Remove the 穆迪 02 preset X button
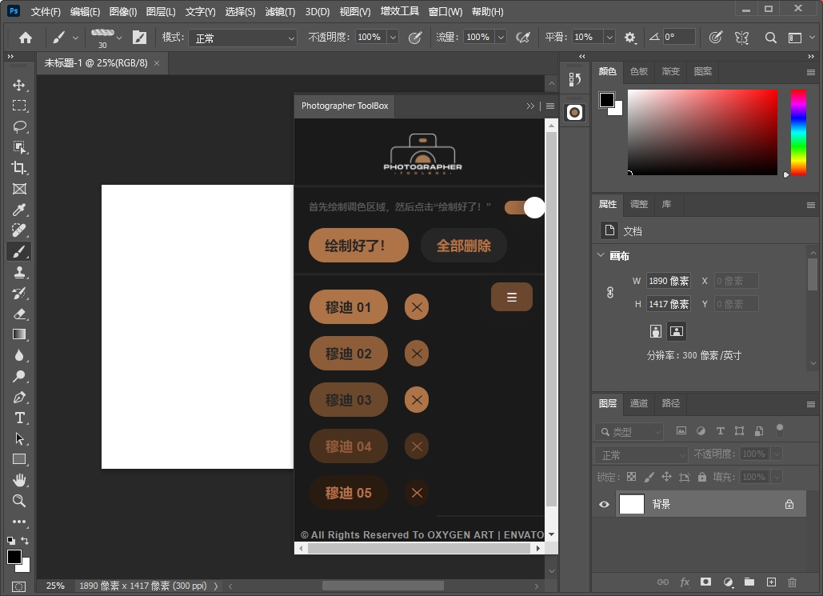Viewport: 823px width, 596px height. tap(417, 354)
